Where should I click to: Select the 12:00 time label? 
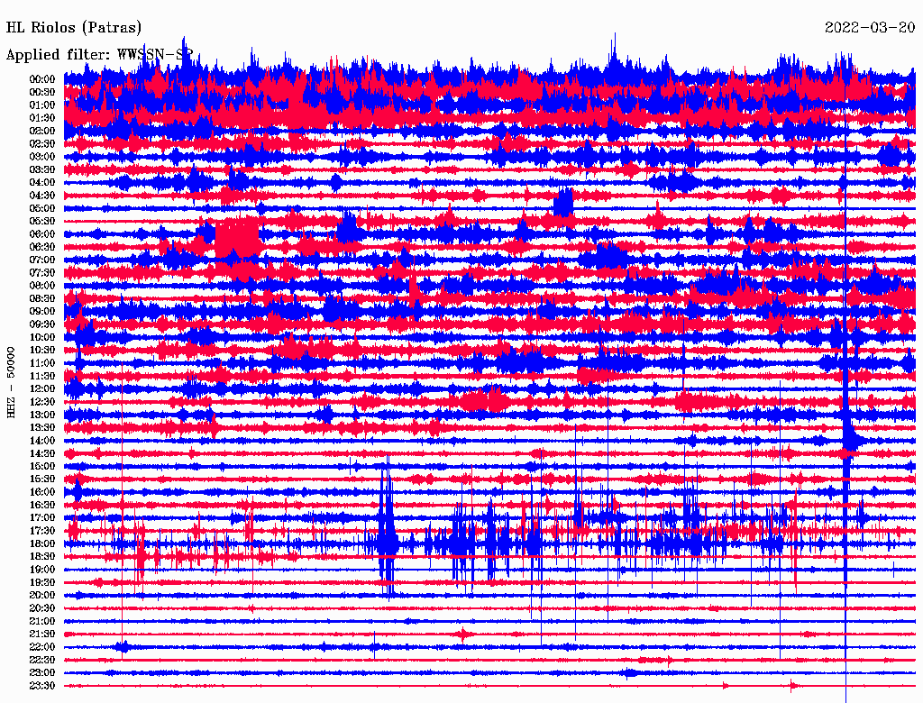click(x=42, y=388)
